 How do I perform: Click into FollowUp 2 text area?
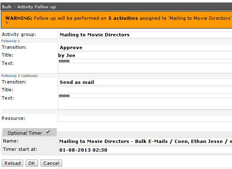145,103
